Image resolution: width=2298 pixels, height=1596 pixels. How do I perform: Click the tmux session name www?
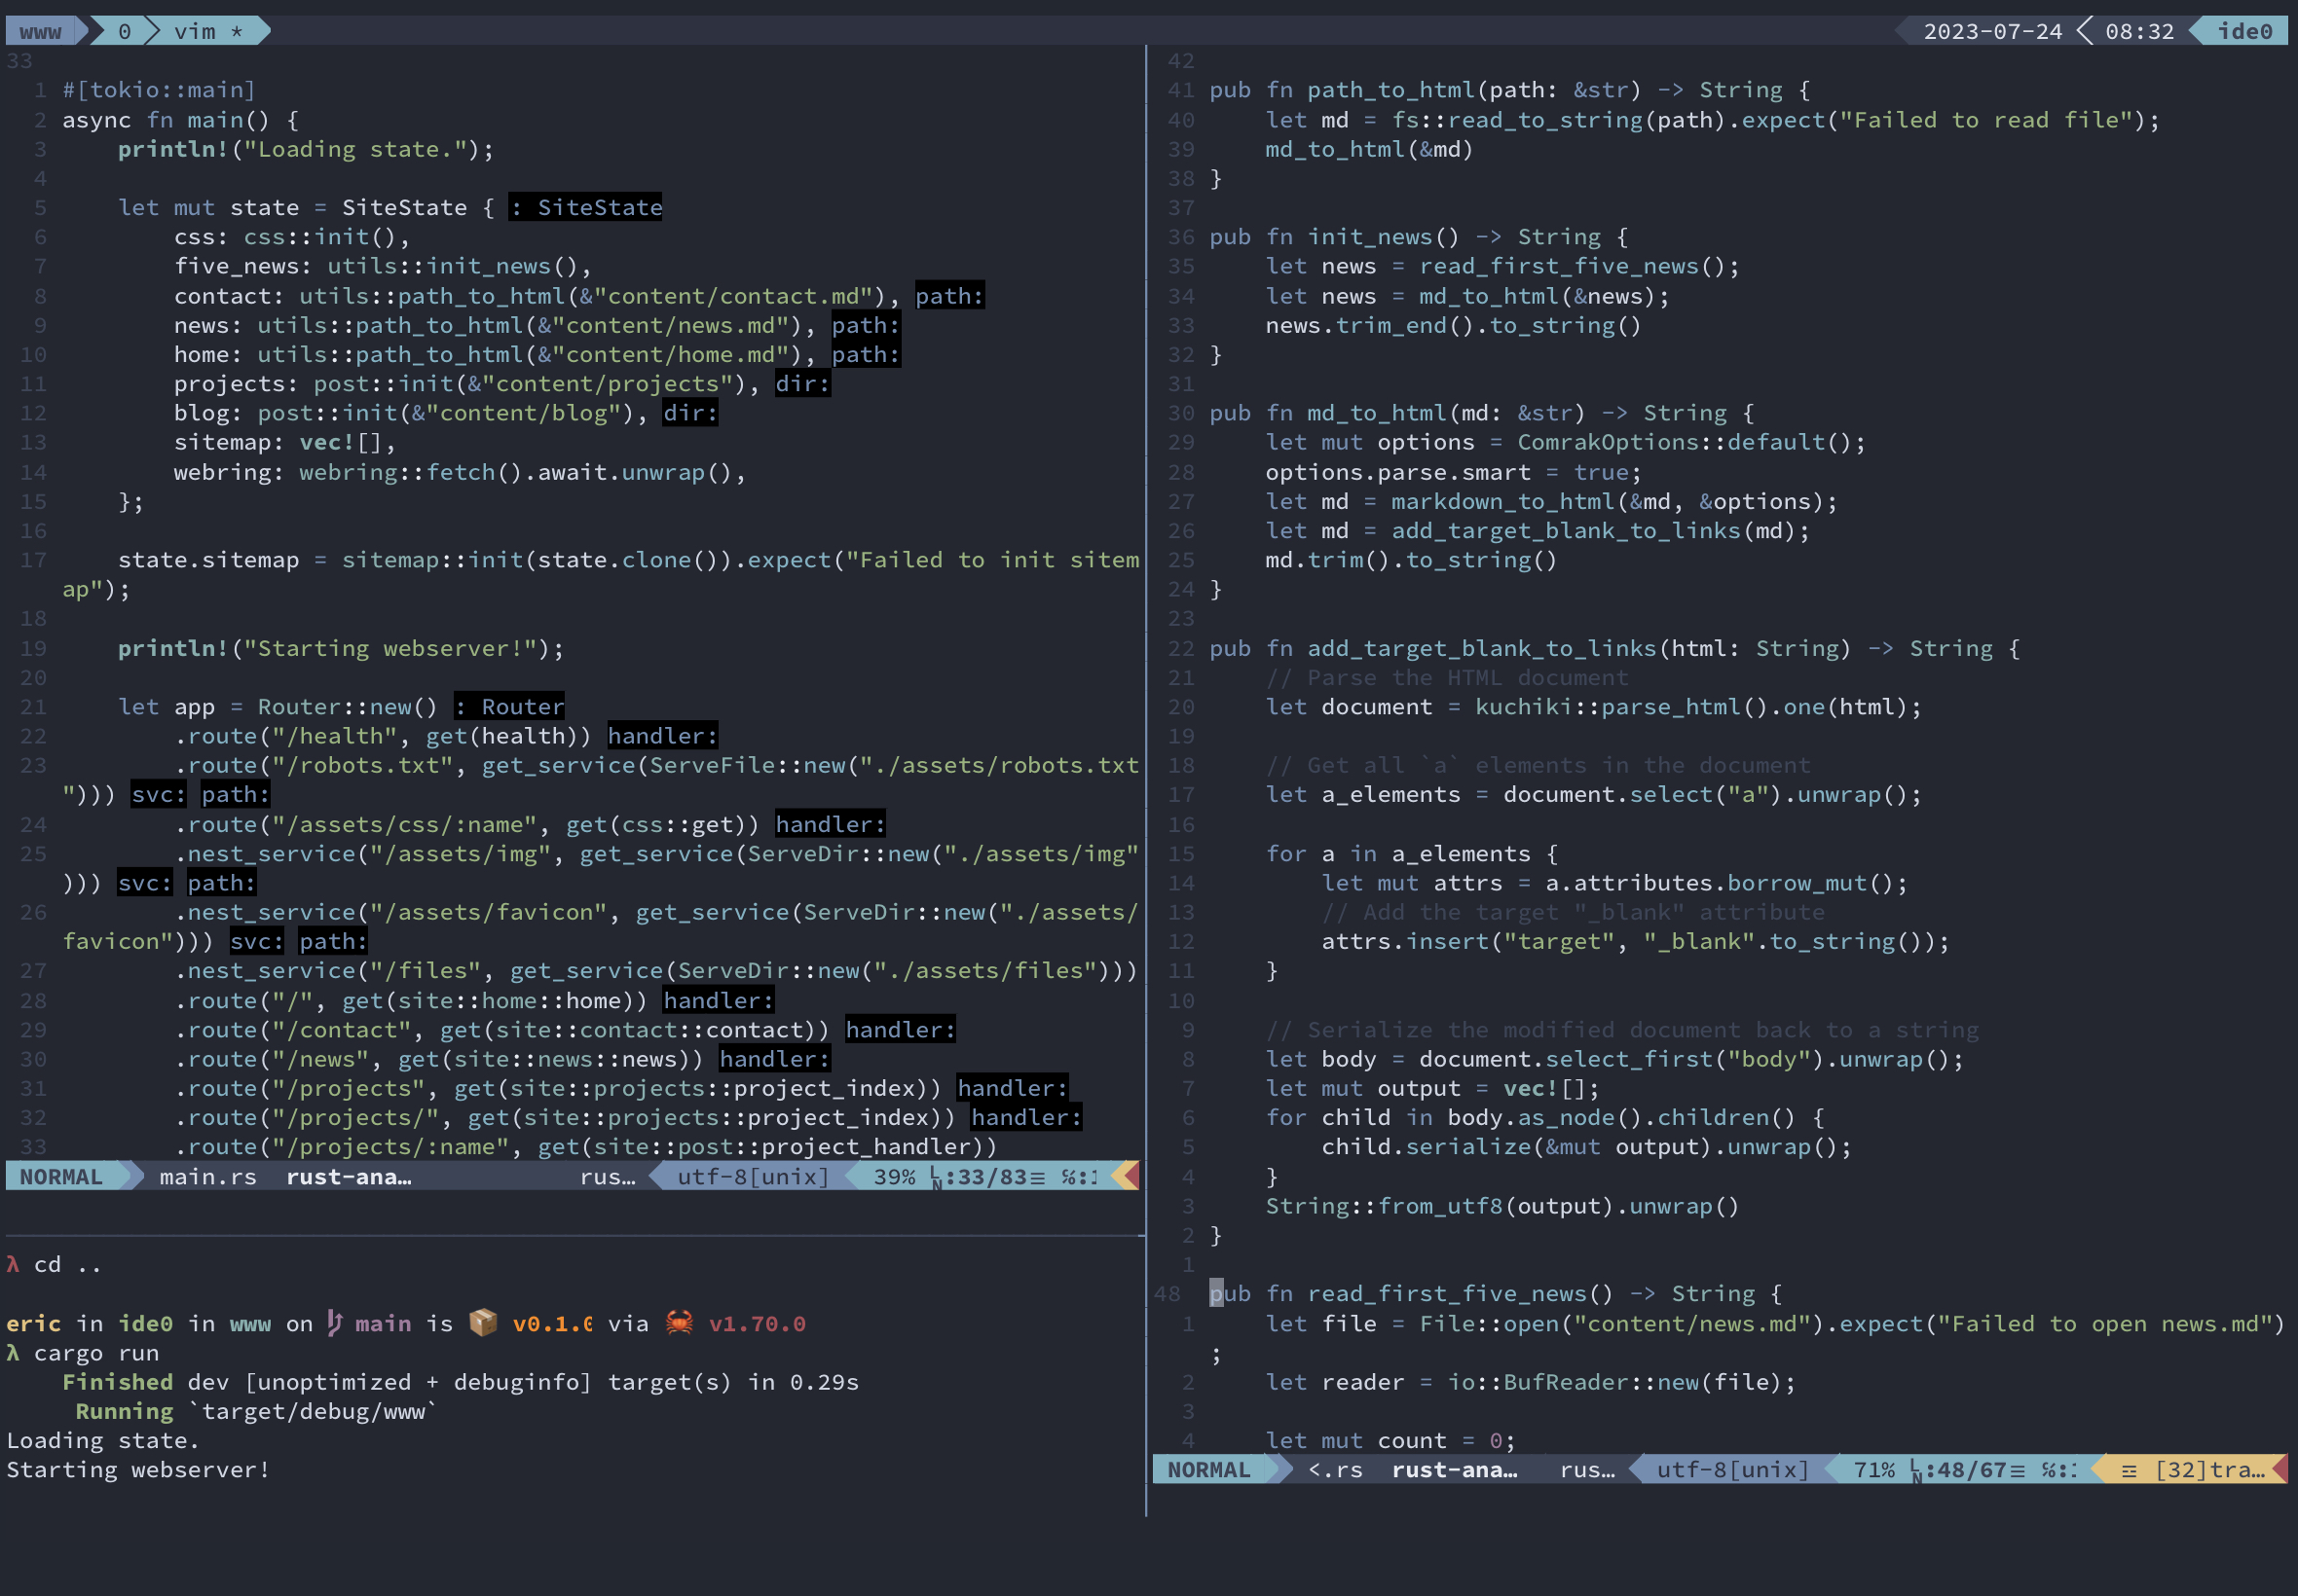tap(40, 30)
